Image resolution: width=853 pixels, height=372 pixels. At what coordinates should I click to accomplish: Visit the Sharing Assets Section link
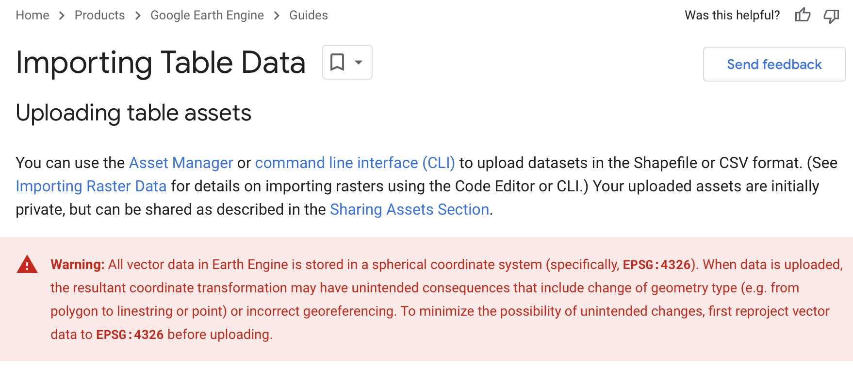click(410, 209)
